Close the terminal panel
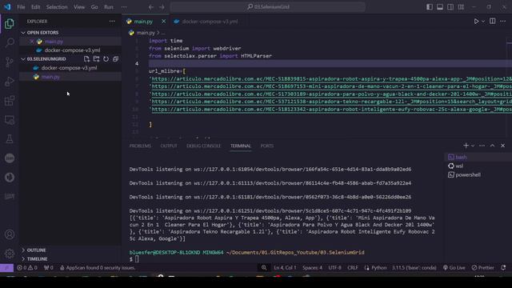This screenshot has width=512, height=288. [x=503, y=146]
